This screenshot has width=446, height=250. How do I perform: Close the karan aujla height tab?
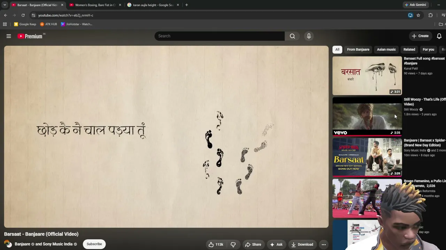tap(178, 5)
